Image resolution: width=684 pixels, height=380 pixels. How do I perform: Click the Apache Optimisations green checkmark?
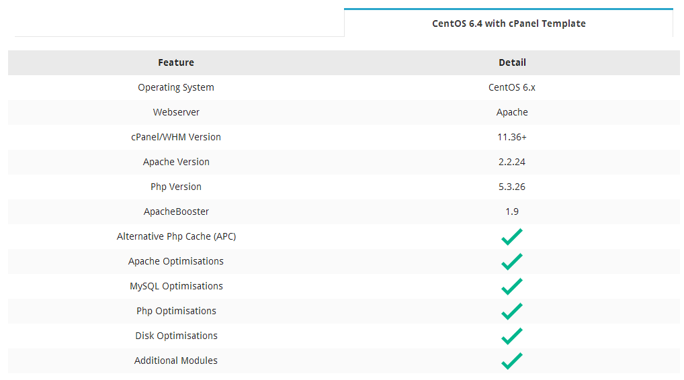pyautogui.click(x=512, y=261)
